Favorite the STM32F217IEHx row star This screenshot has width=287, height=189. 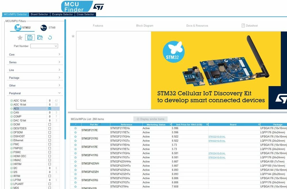[75, 128]
